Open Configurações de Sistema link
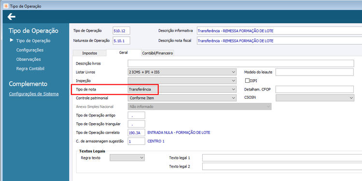Image resolution: width=362 pixels, height=181 pixels. (34, 94)
